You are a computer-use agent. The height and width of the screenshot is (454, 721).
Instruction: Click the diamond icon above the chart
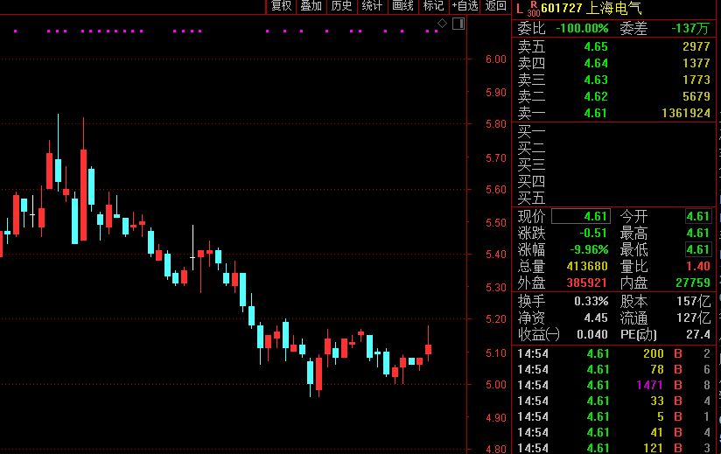tap(442, 23)
